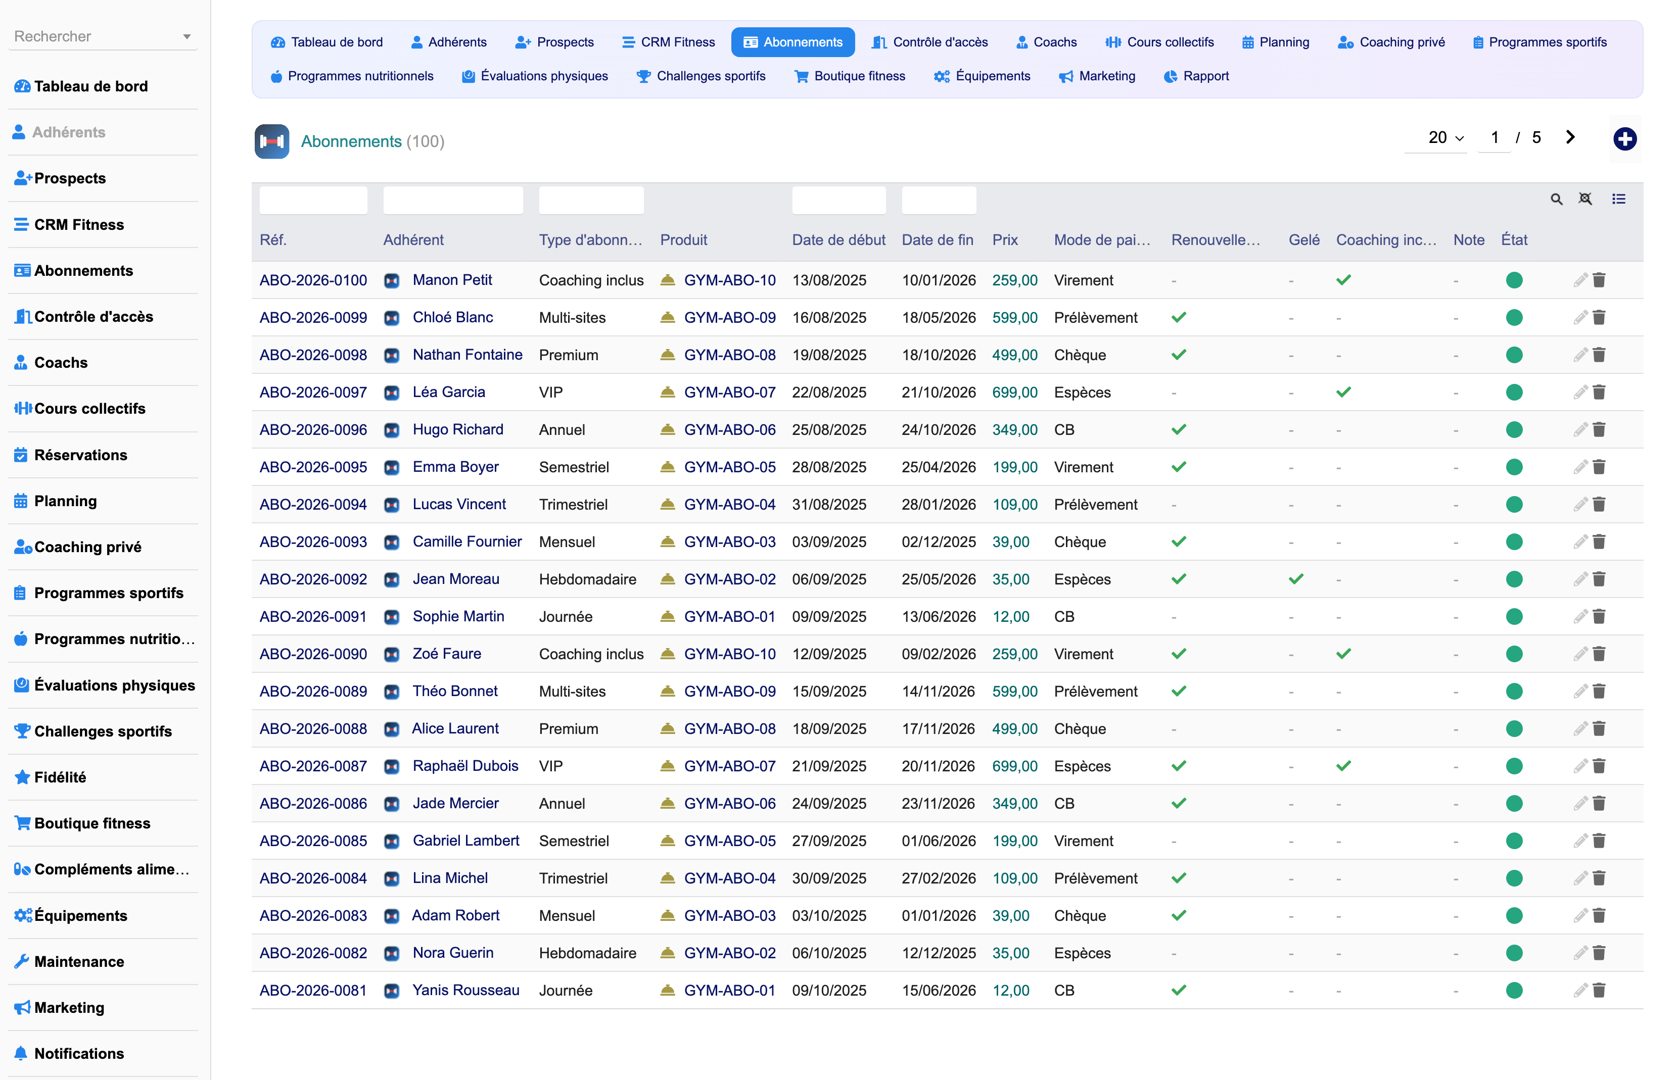Click product icon beside GYM-ABO-06 for Hugo Richard
Viewport: 1680px width, 1080px height.
coord(667,429)
